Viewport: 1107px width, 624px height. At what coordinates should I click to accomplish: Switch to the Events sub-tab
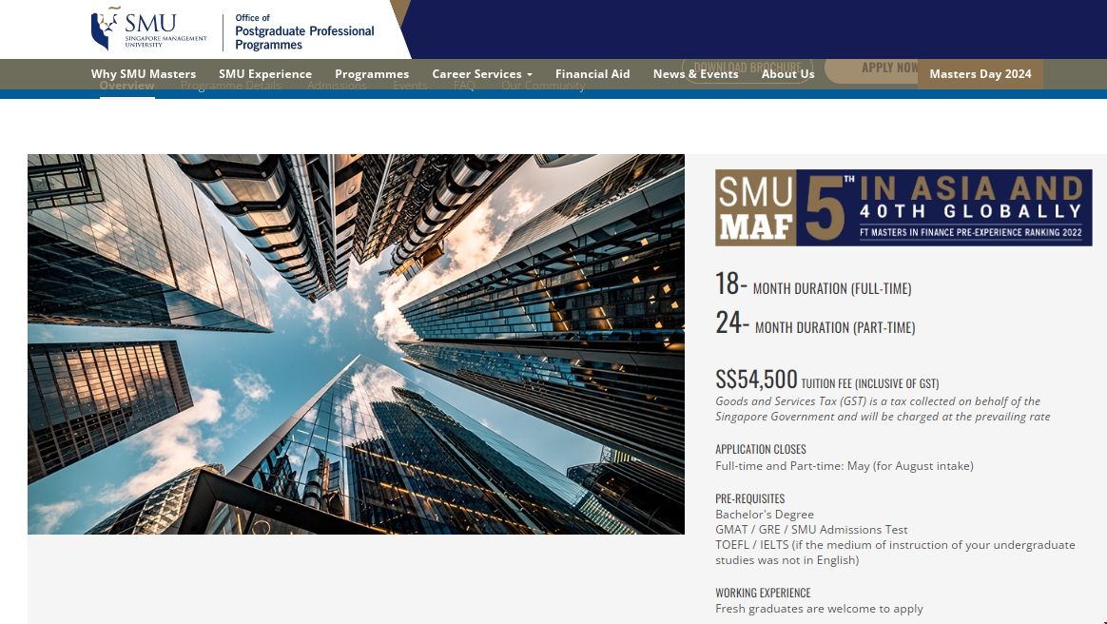point(410,86)
